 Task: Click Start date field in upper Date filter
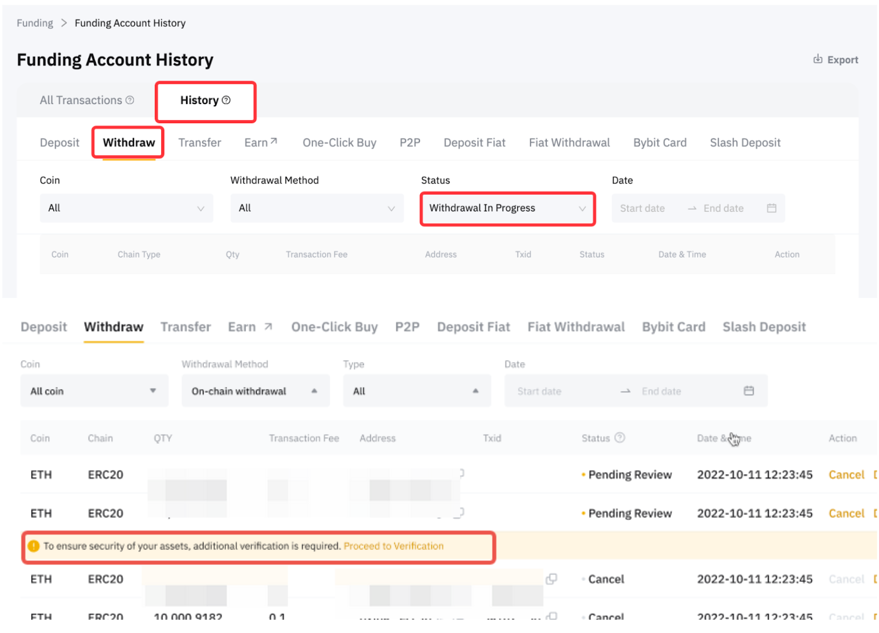(642, 208)
